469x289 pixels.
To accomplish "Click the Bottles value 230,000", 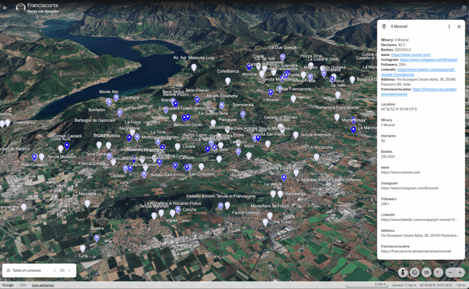I will tap(388, 156).
